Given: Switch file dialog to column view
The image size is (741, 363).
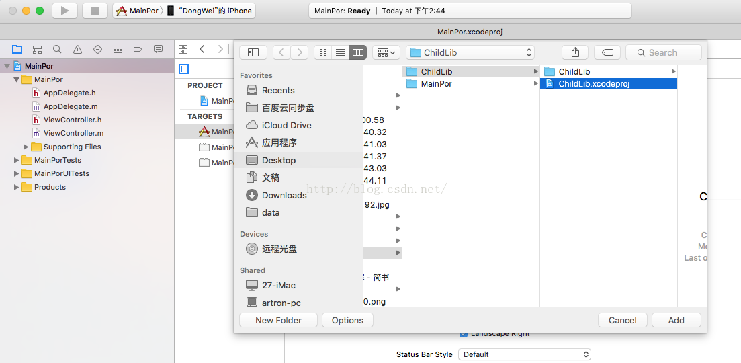Looking at the screenshot, I should 358,52.
